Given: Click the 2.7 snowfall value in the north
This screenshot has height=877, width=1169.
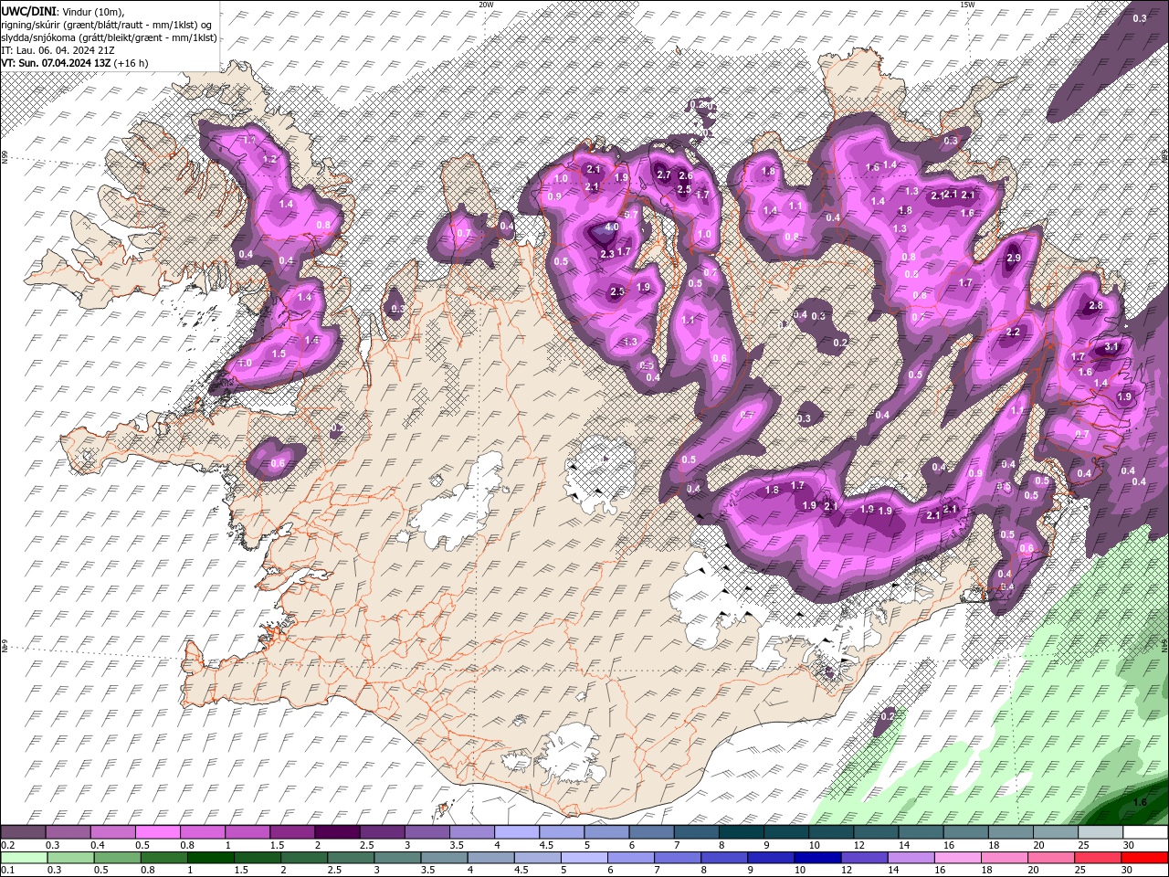Looking at the screenshot, I should coord(664,175).
